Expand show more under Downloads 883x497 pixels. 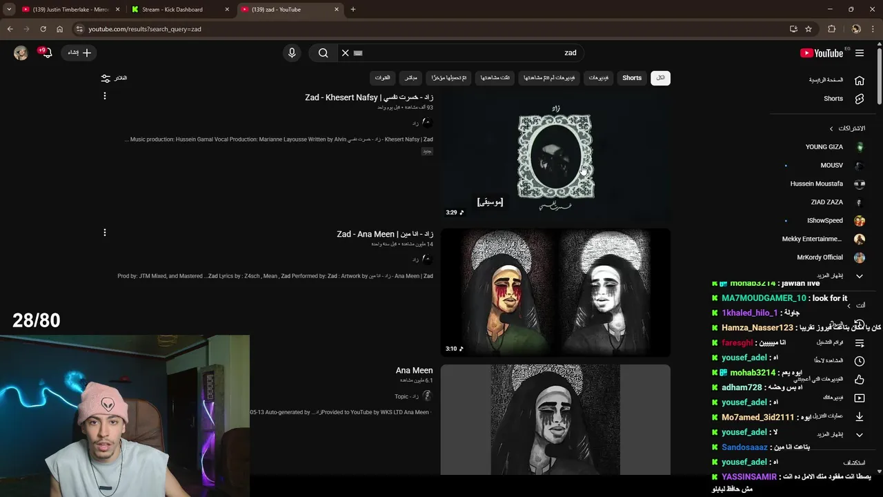click(x=860, y=434)
